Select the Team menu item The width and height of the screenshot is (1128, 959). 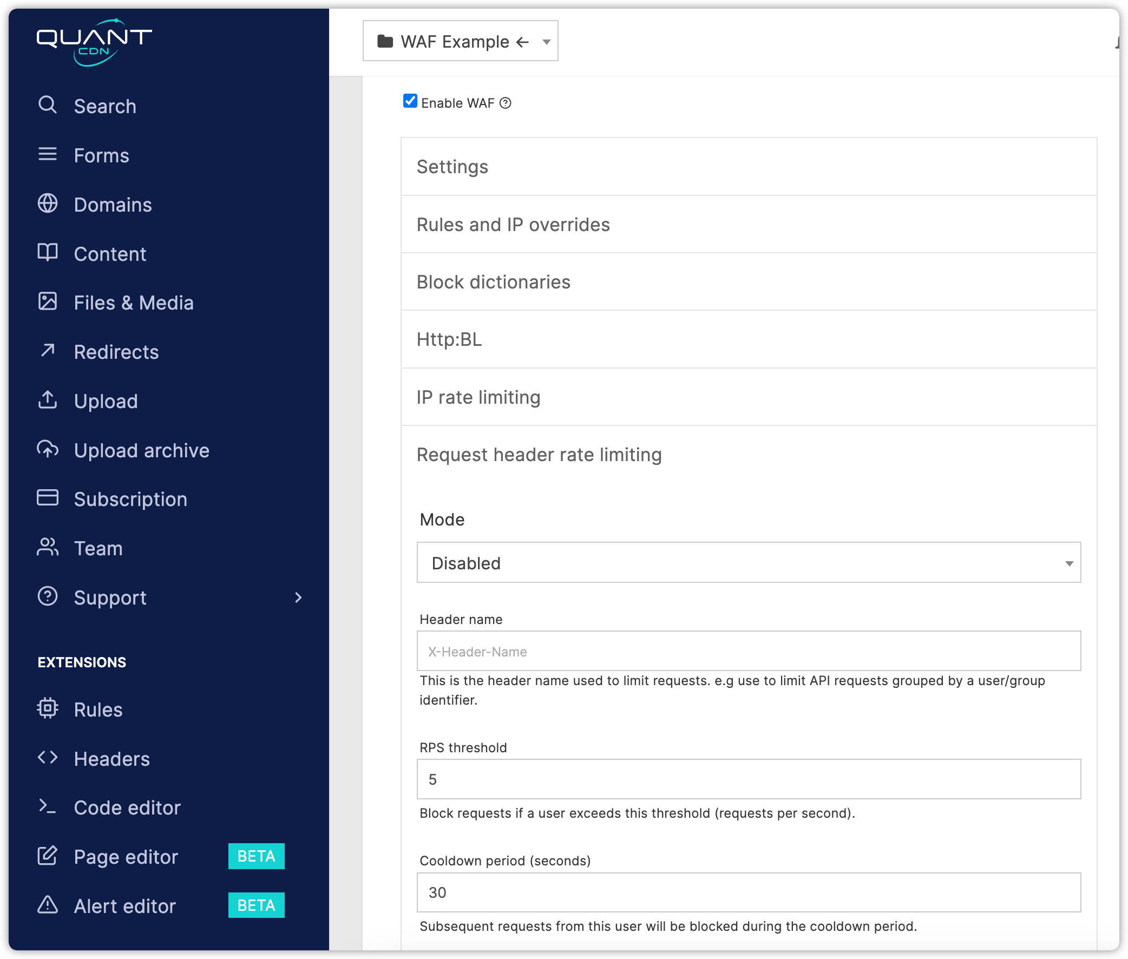tap(98, 548)
